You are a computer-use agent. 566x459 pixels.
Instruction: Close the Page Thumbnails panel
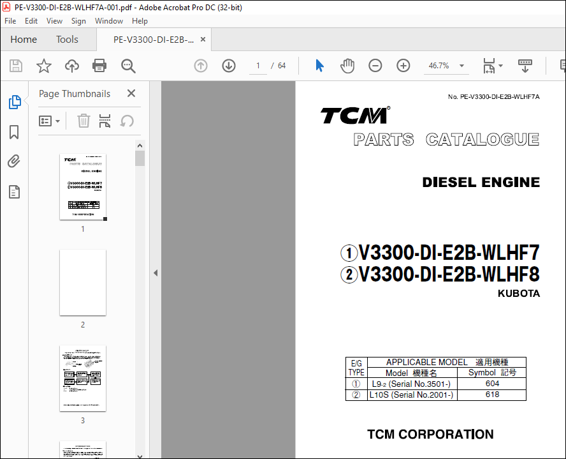[131, 94]
